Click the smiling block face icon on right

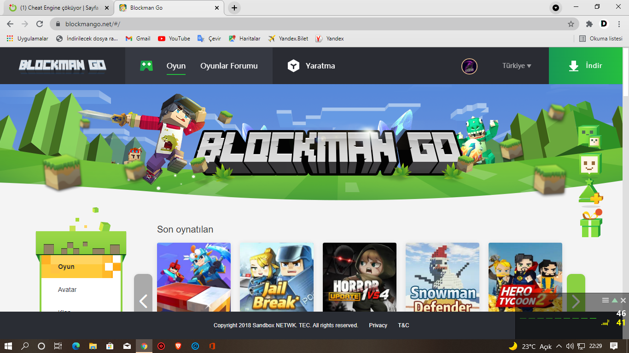tap(589, 165)
